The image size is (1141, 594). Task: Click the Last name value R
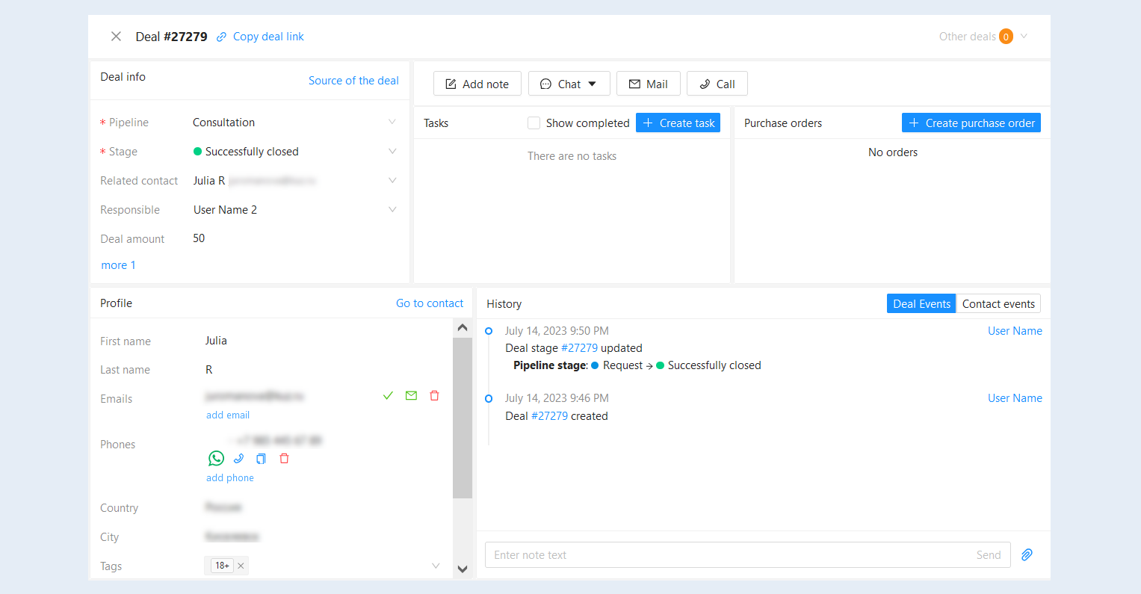pyautogui.click(x=209, y=370)
